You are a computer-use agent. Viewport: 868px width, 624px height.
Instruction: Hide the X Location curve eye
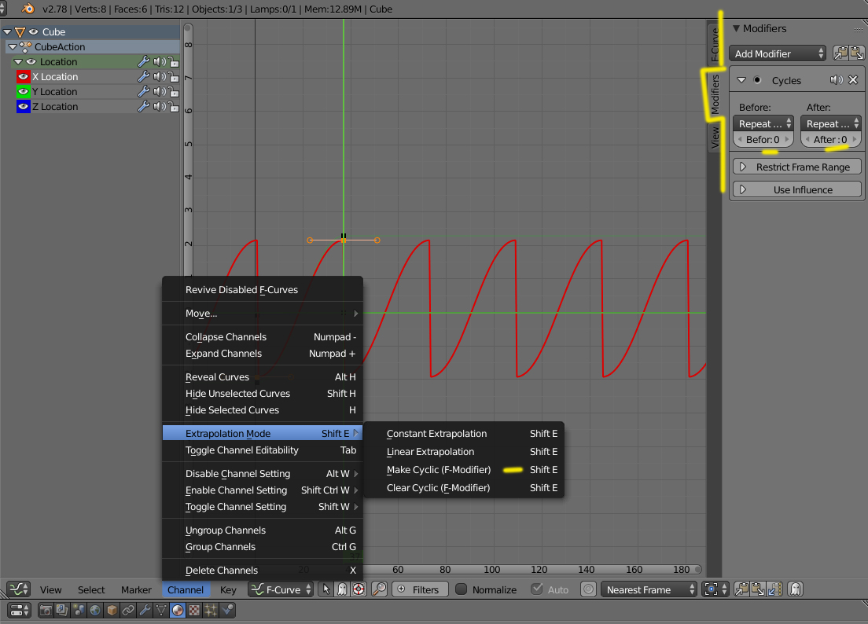coord(24,77)
